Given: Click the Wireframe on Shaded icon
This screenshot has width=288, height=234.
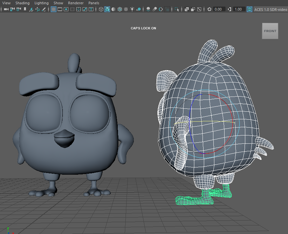Looking at the screenshot, I should click(x=120, y=9).
